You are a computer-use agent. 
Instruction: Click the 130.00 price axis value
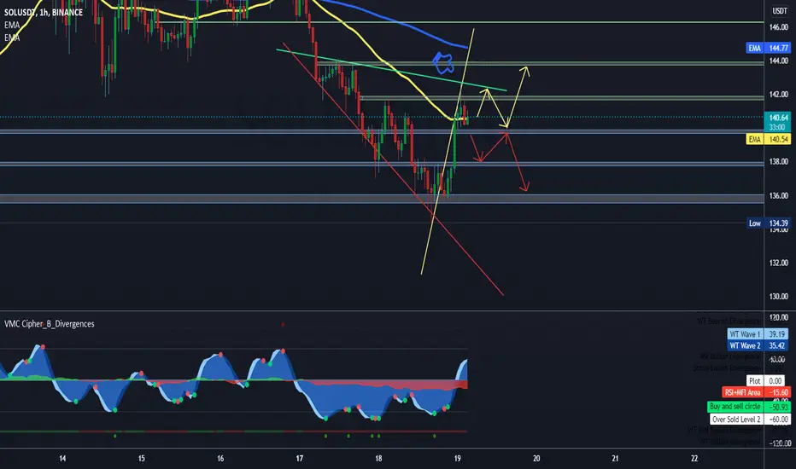(x=778, y=297)
